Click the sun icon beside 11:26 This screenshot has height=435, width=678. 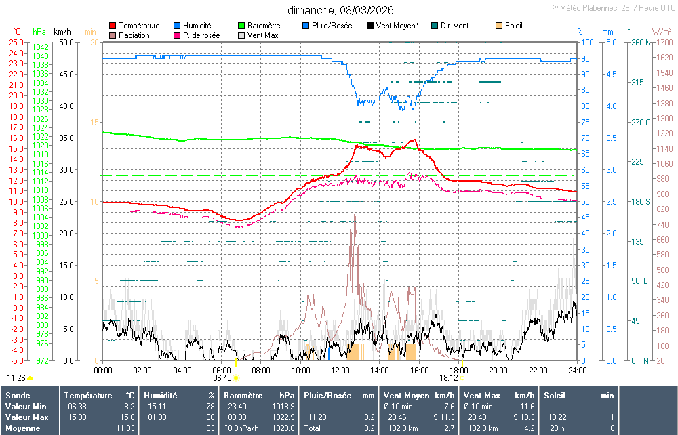tap(31, 377)
